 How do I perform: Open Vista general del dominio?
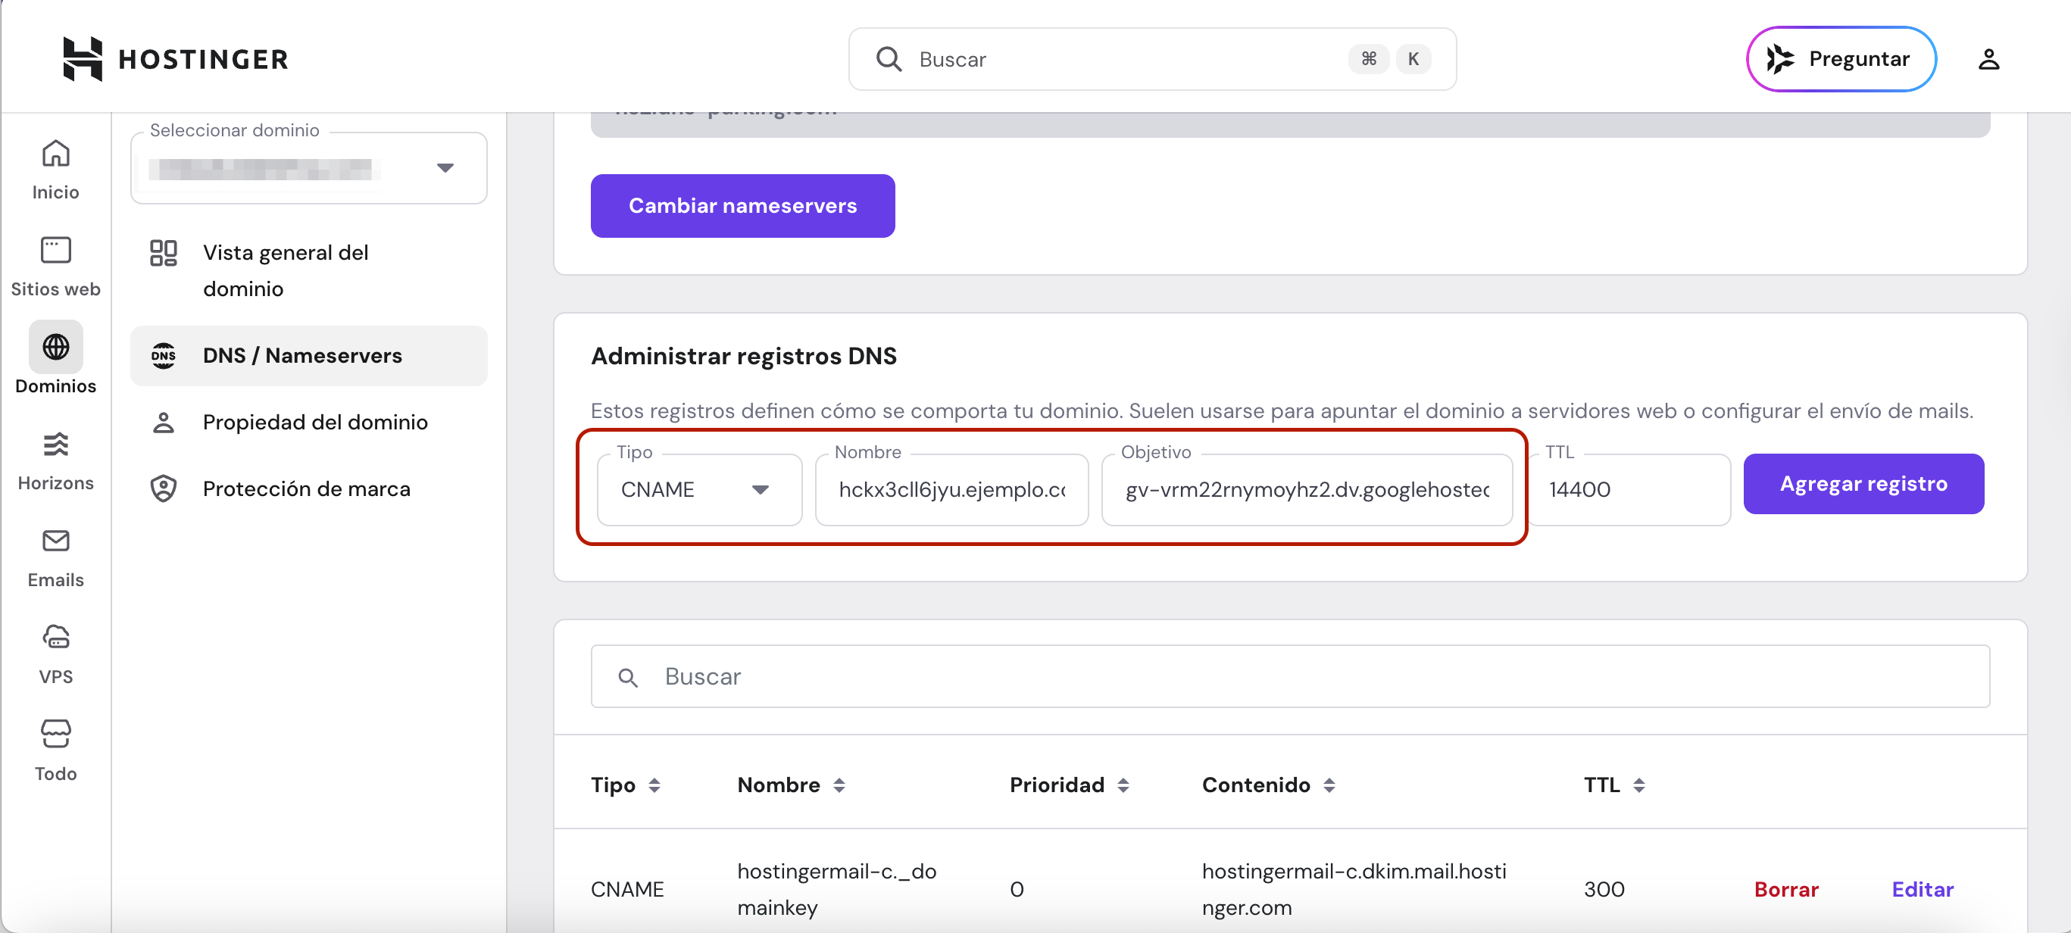tap(286, 270)
